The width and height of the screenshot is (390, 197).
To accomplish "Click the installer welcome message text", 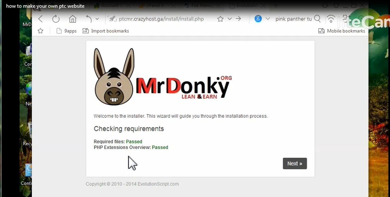I will (x=181, y=116).
